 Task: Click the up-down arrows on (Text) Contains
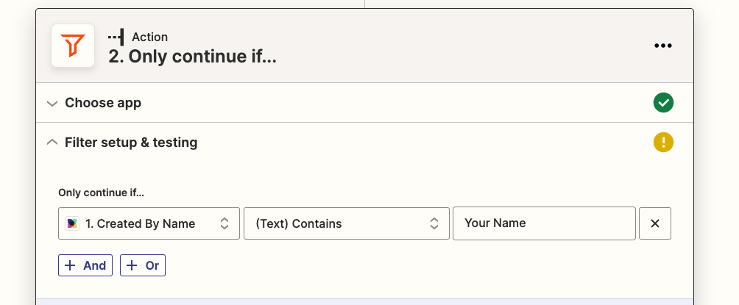click(434, 223)
